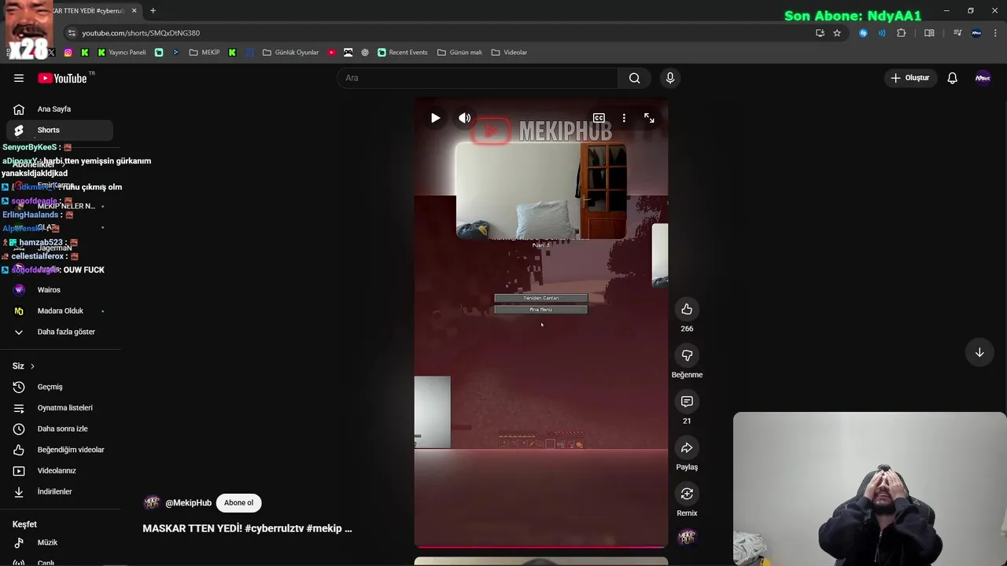Go to Ana Sayfa in sidebar
This screenshot has width=1007, height=566.
(60, 109)
